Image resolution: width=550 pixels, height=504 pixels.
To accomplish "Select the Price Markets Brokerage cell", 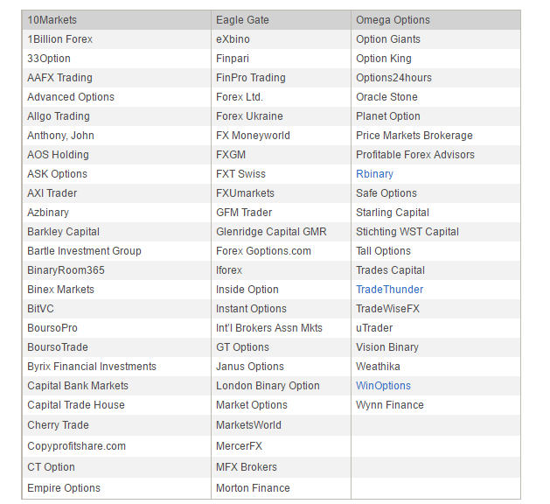I will pyautogui.click(x=414, y=136).
